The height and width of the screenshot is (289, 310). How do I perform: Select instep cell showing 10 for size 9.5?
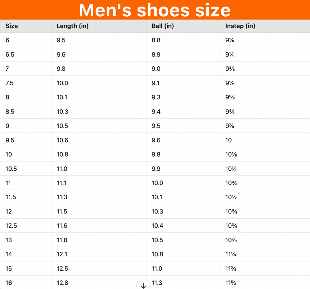pos(265,140)
